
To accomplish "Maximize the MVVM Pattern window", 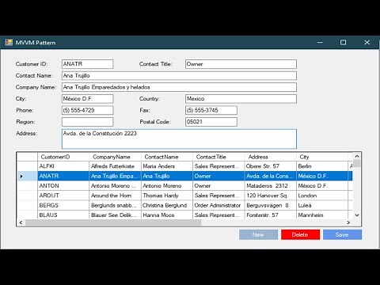I will tap(343, 42).
